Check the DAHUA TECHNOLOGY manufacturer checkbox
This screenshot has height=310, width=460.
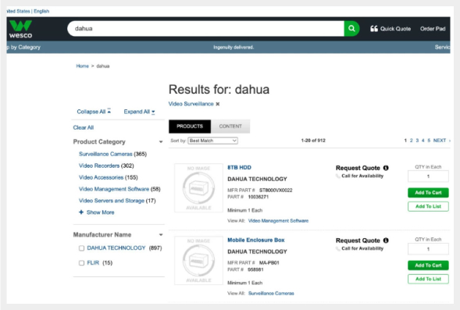point(81,248)
